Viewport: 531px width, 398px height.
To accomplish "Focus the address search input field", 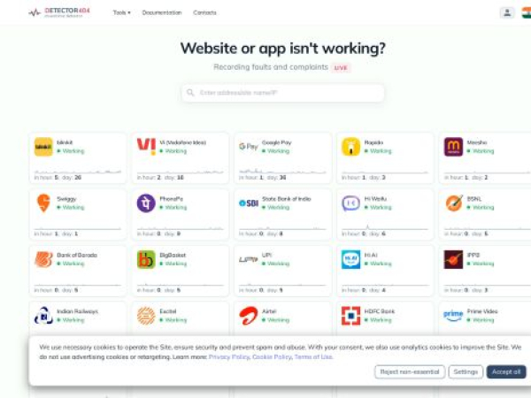I will (283, 93).
